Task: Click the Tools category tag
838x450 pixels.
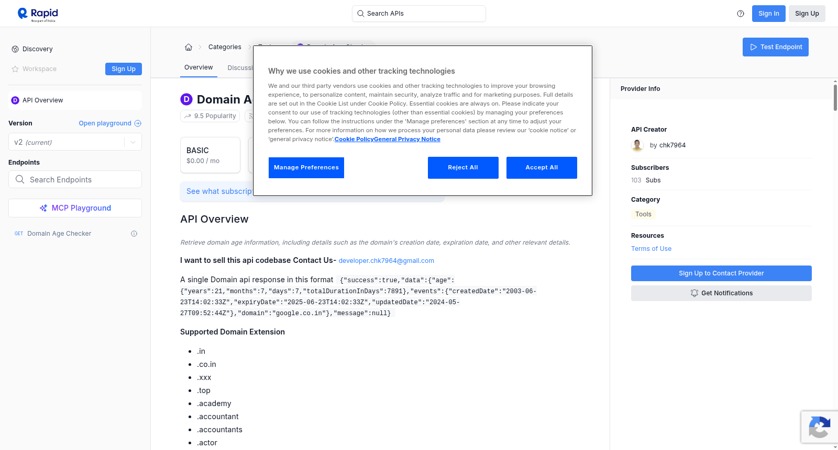Action: pos(643,214)
